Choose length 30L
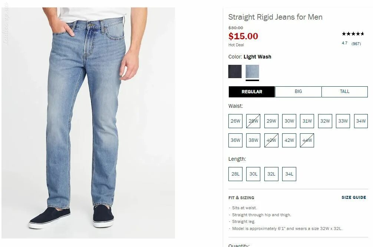The image size is (373, 247). [253, 174]
